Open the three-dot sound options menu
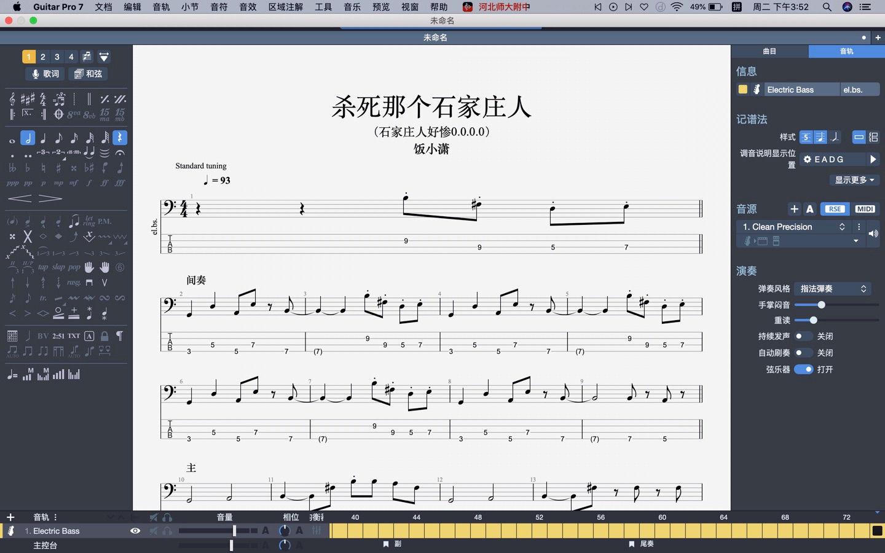The height and width of the screenshot is (553, 885). [859, 227]
